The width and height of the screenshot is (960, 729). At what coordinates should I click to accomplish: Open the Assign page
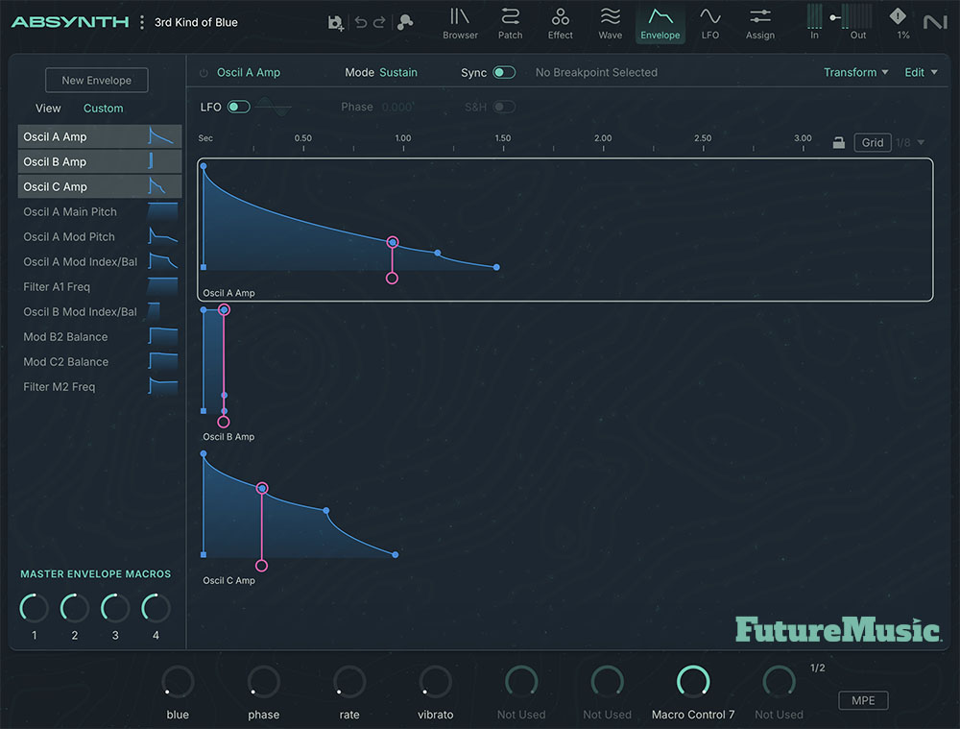click(759, 23)
